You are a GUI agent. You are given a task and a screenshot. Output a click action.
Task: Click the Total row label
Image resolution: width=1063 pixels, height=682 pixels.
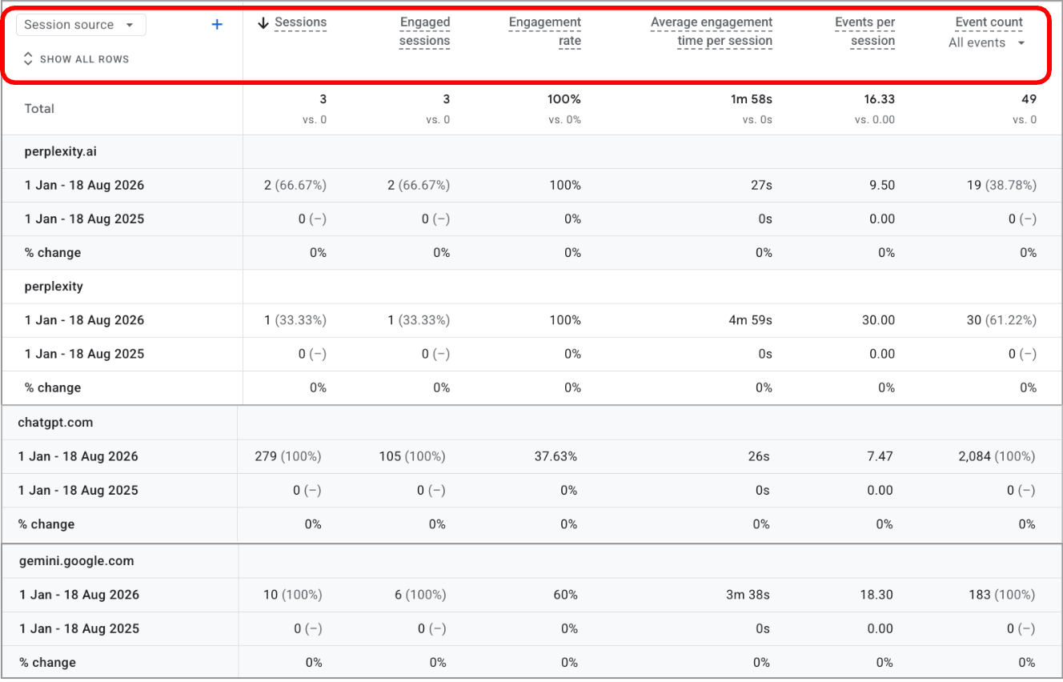[39, 109]
